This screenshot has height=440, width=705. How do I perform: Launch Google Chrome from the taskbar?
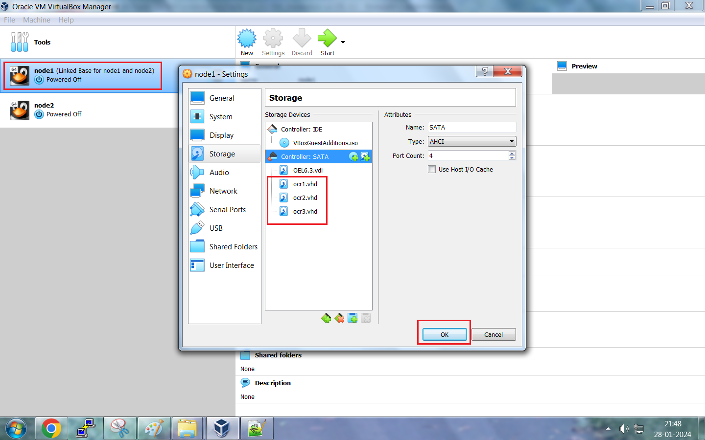click(51, 429)
